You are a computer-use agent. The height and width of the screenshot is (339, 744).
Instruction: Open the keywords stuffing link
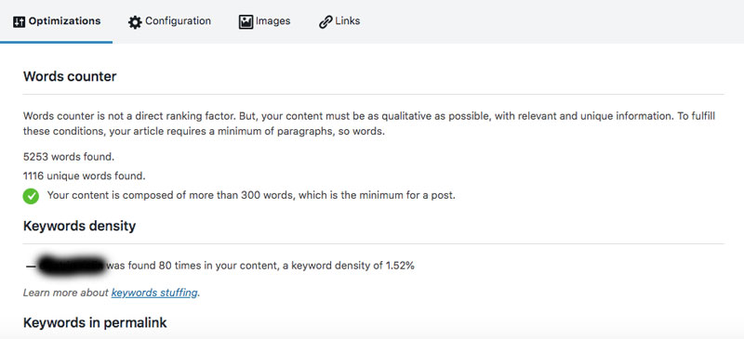pyautogui.click(x=154, y=293)
